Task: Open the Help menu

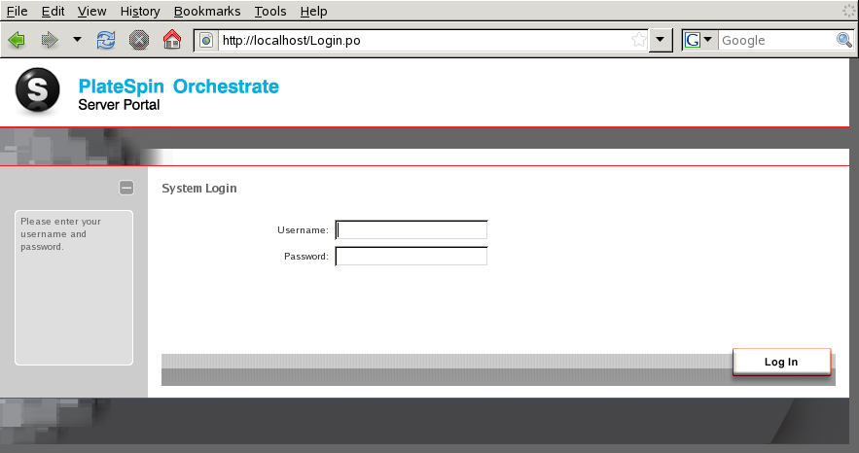Action: click(x=313, y=11)
